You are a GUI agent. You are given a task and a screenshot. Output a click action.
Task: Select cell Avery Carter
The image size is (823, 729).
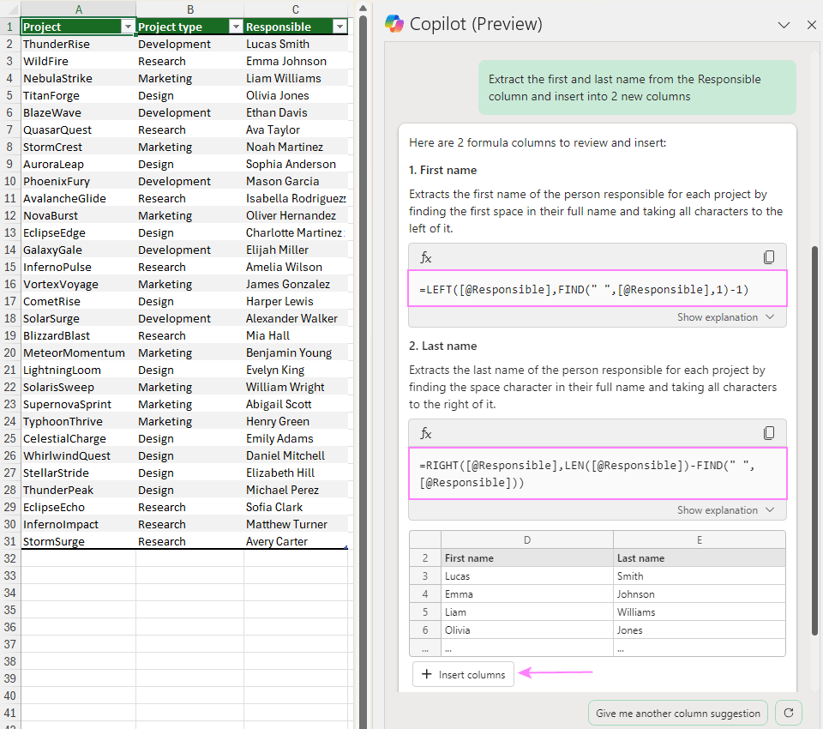[296, 541]
